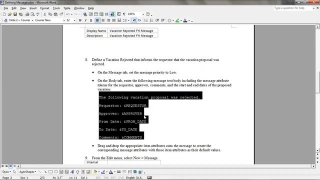Image resolution: width=320 pixels, height=180 pixels.
Task: Select the Oval drawing tool
Action: [55, 172]
